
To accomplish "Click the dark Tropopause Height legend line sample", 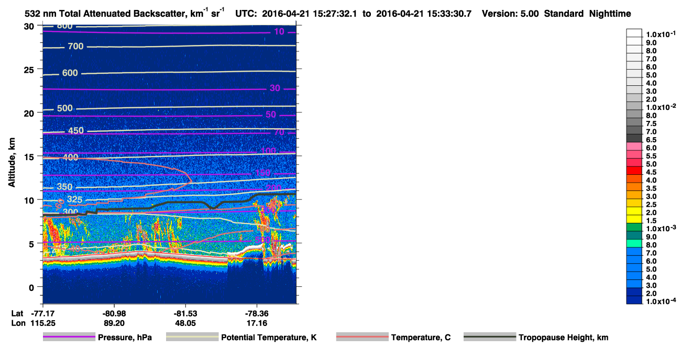I will [x=490, y=337].
